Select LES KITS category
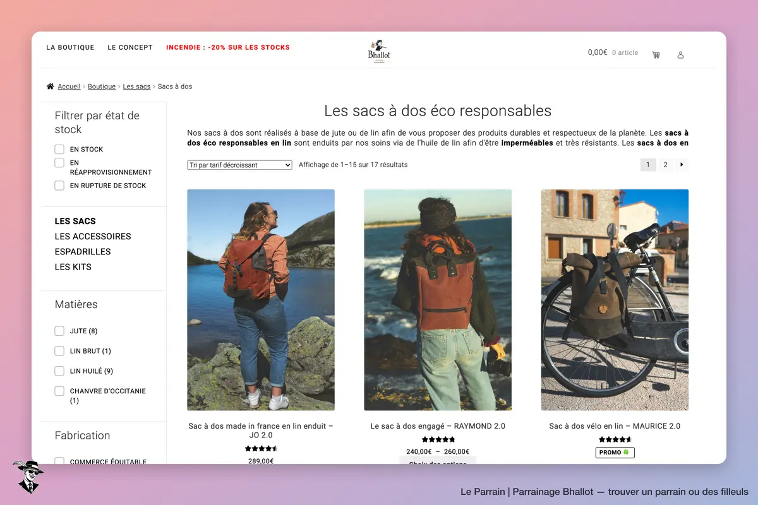 click(x=73, y=267)
